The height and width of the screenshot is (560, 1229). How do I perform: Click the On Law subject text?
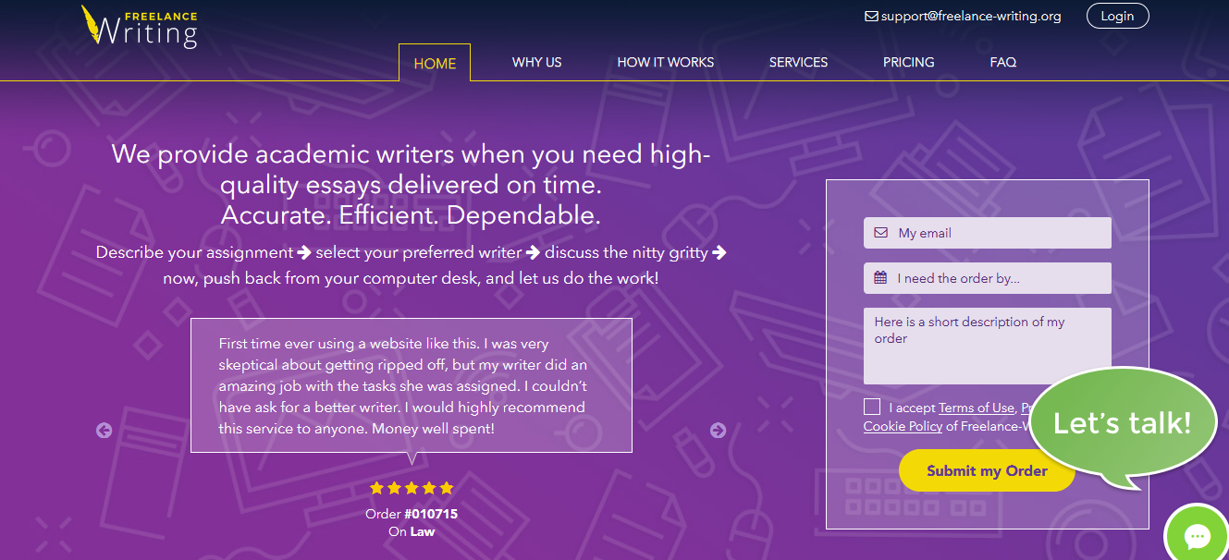(x=412, y=531)
